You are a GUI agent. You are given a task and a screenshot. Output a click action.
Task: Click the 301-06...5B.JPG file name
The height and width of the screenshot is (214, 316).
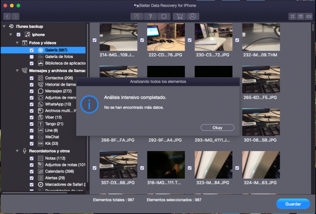coord(260,140)
